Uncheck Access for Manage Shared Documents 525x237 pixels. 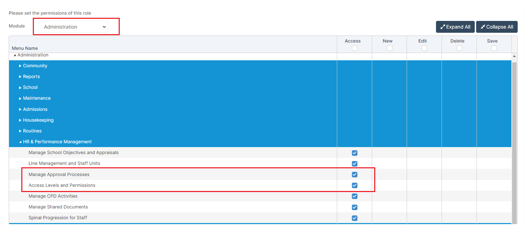[355, 207]
